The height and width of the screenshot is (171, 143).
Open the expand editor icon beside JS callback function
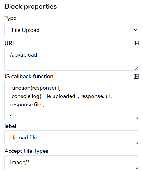pos(136,76)
